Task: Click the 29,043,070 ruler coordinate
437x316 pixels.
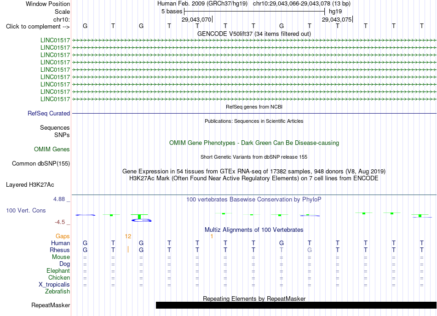Action: point(196,19)
